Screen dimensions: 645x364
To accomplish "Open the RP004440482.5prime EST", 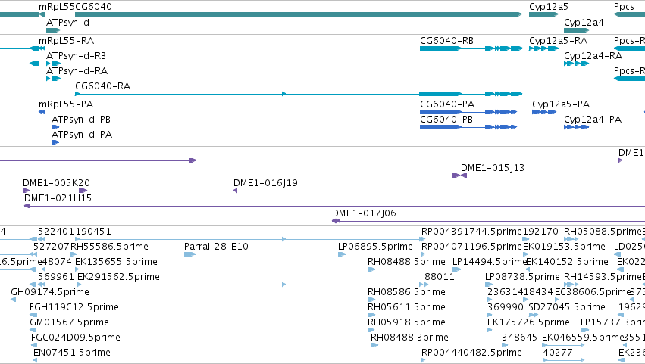I will [423, 361].
